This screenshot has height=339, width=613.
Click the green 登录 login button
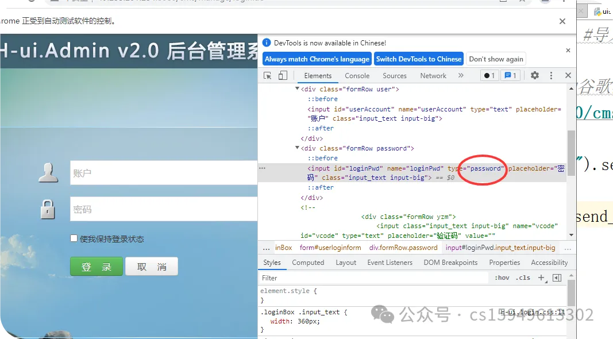(x=96, y=266)
